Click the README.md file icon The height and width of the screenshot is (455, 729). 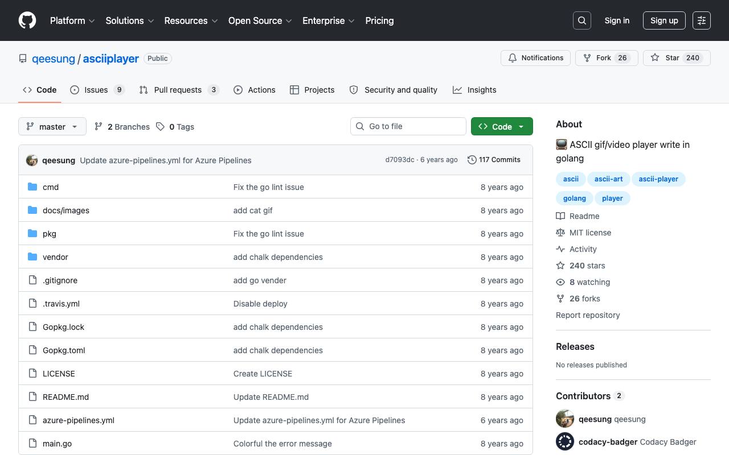click(x=32, y=397)
